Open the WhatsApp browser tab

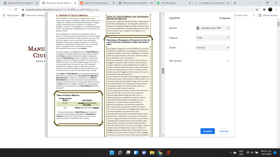[x=168, y=3]
